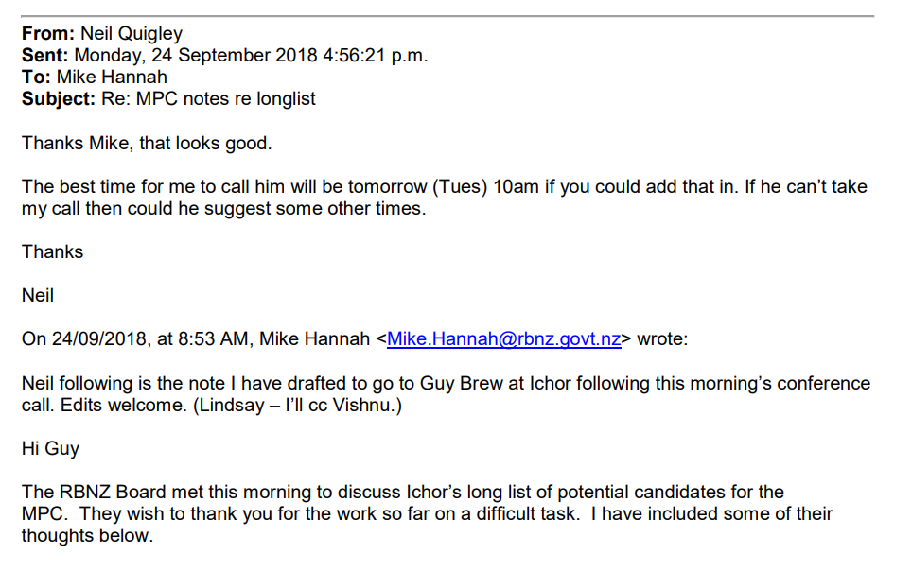The width and height of the screenshot is (912, 572).
Task: Click the standalone "Thanks" sign-off line
Action: [53, 251]
